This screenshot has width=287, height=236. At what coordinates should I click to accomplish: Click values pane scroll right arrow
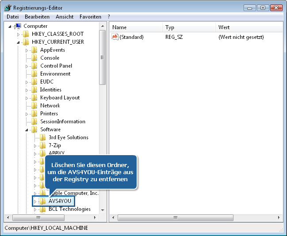pyautogui.click(x=279, y=217)
